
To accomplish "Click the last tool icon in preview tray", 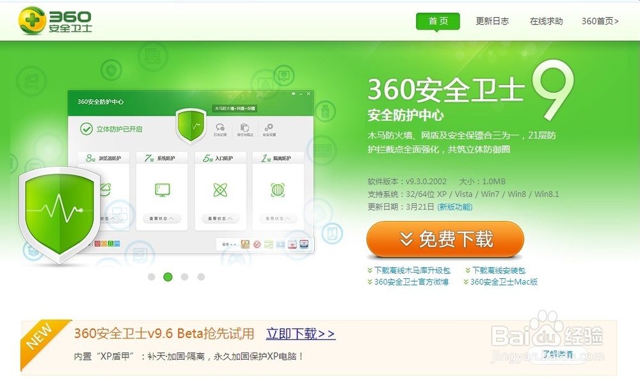I will (304, 244).
